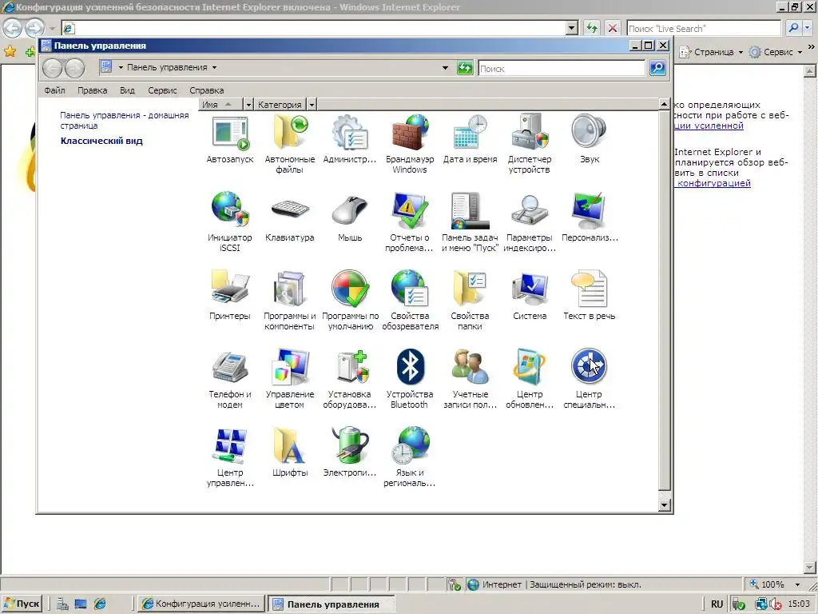
Task: Open Параметры индексирования icon
Action: click(x=530, y=222)
